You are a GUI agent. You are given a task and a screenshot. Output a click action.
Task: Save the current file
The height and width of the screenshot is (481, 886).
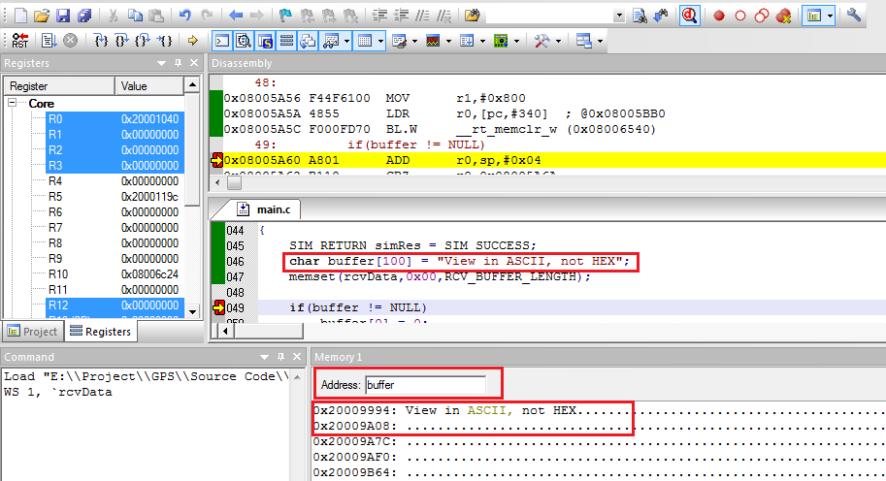(63, 16)
